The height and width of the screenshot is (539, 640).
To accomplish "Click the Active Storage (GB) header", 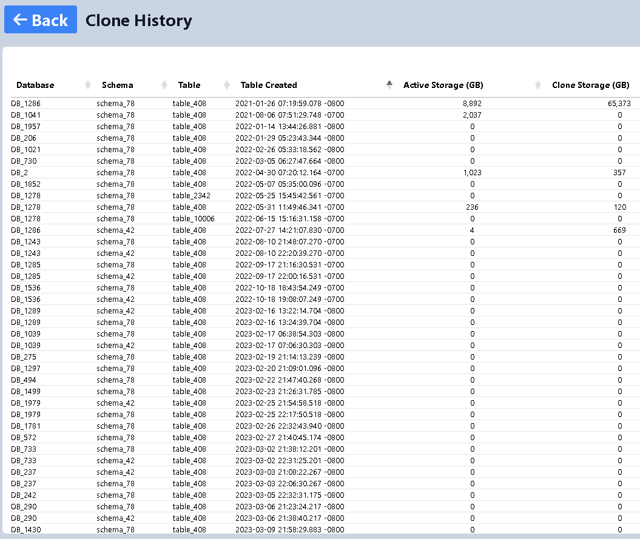I will [x=443, y=85].
